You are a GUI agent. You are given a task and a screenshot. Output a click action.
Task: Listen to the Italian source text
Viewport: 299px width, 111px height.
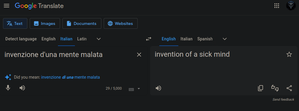click(22, 88)
